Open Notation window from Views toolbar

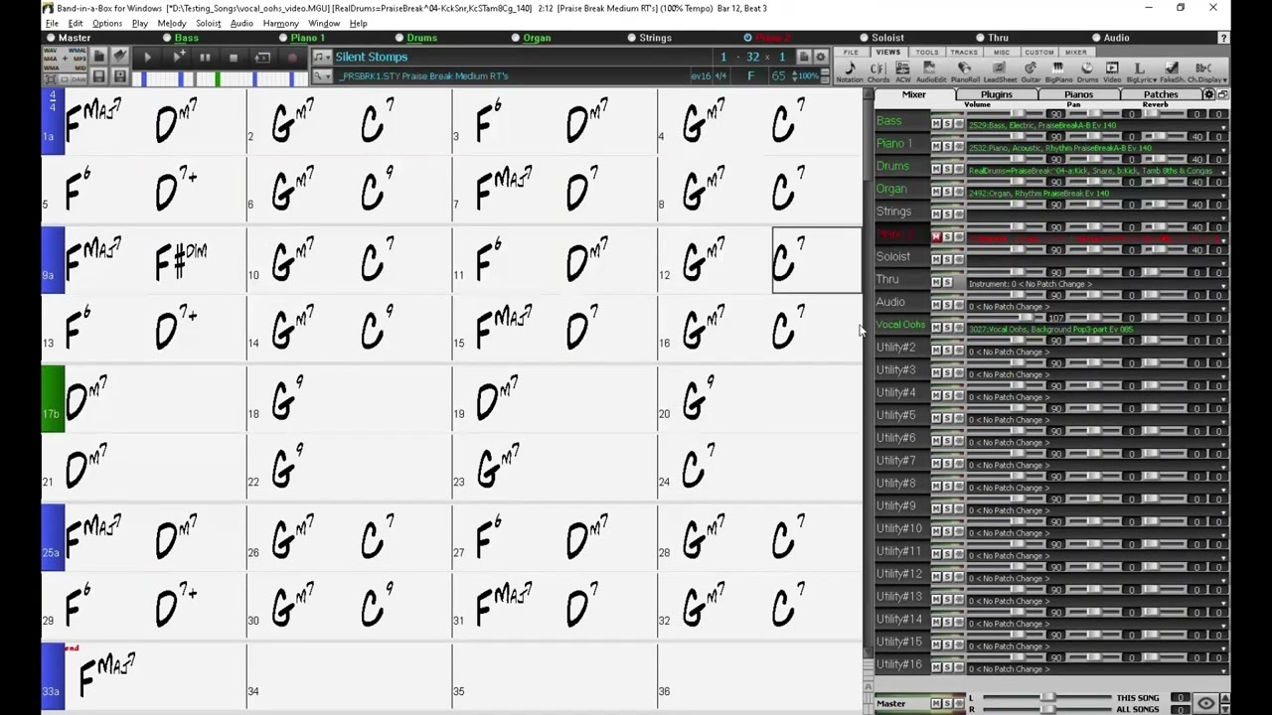click(850, 71)
